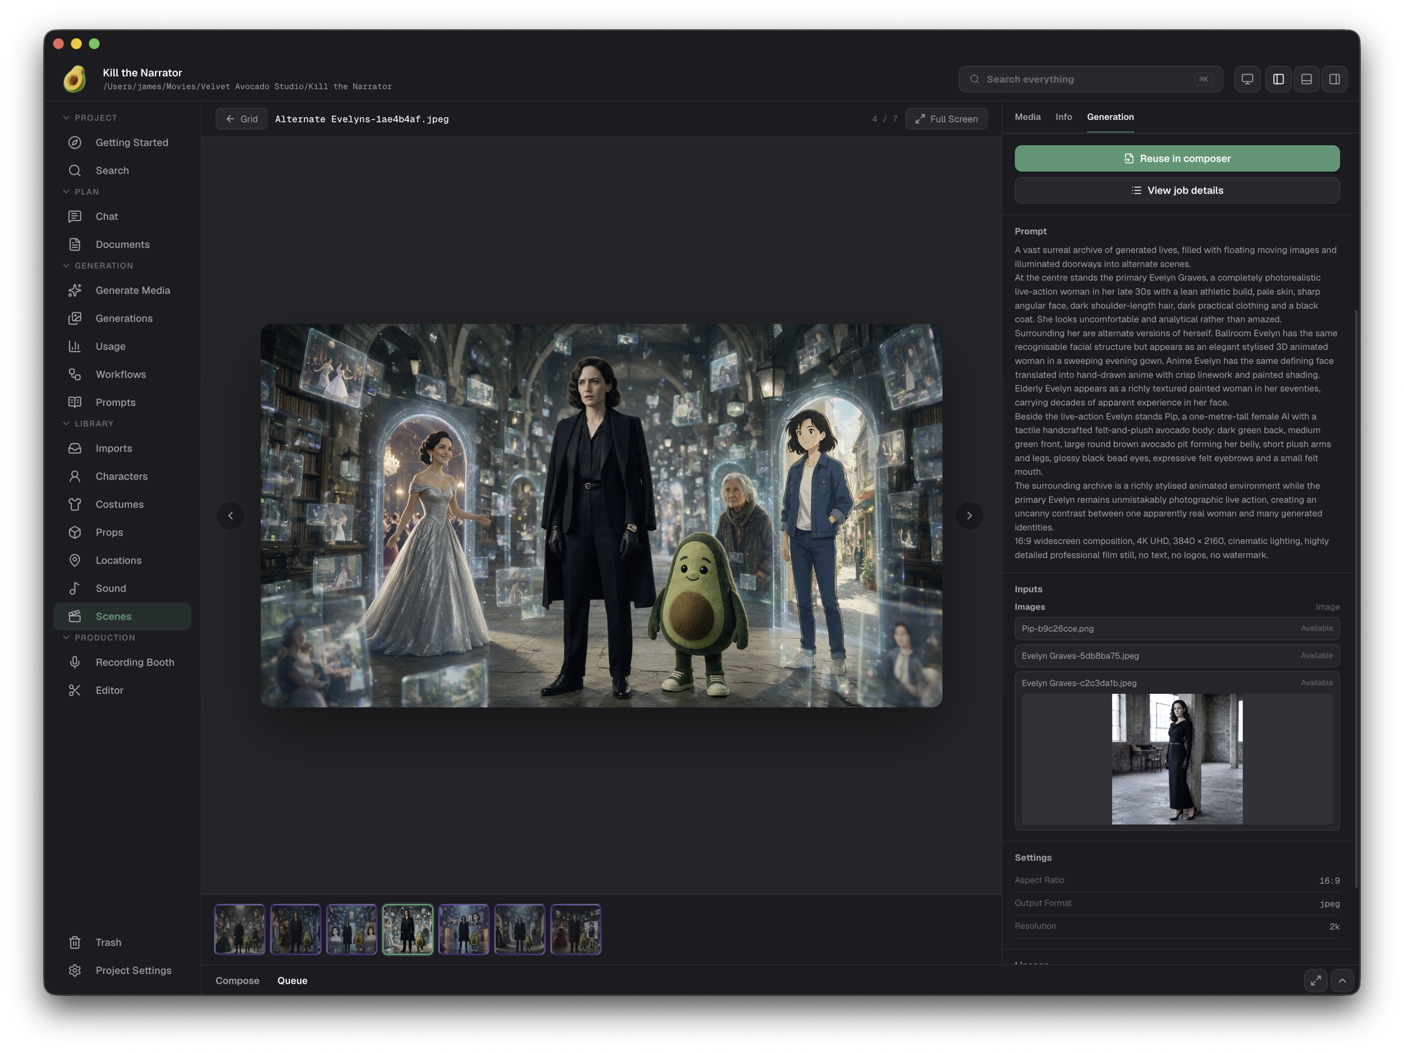Collapse the PROJECT section
The width and height of the screenshot is (1404, 1053).
click(x=90, y=118)
